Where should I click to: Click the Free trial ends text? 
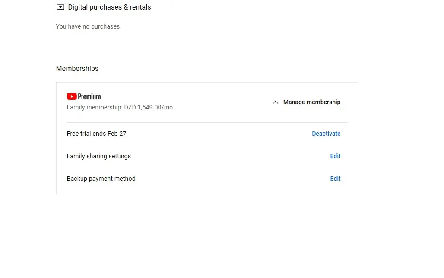[86, 134]
